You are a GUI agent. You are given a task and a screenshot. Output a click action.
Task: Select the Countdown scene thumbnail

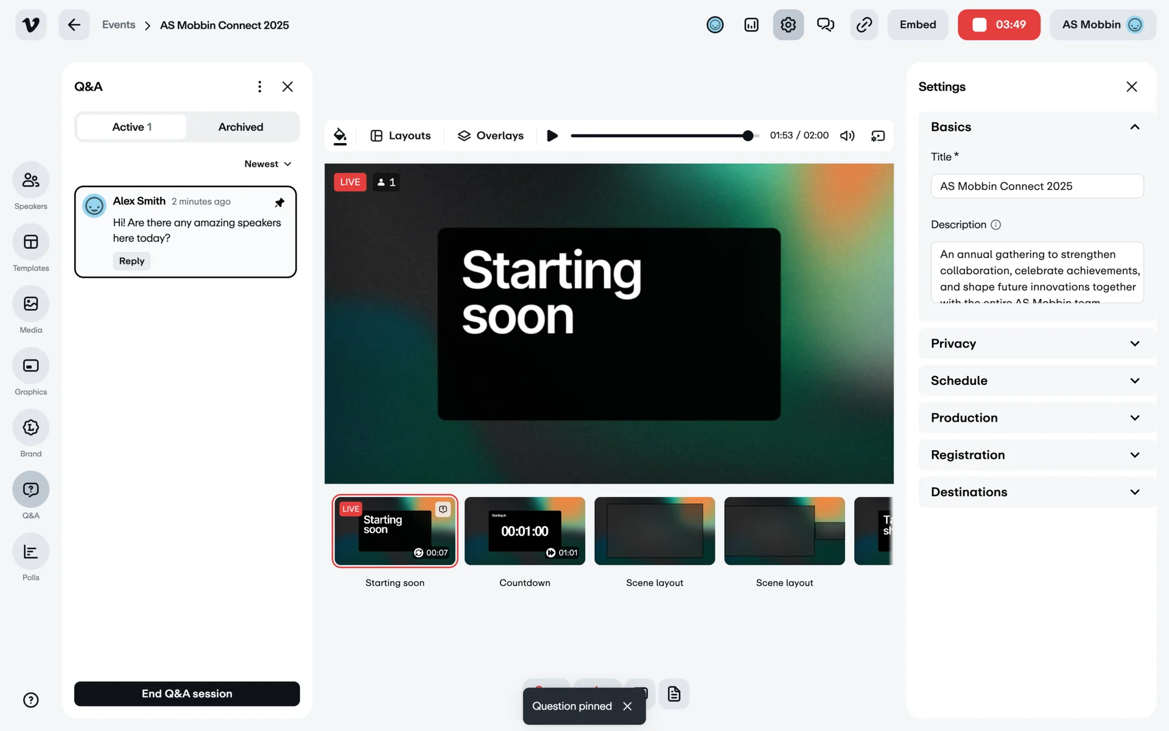524,531
